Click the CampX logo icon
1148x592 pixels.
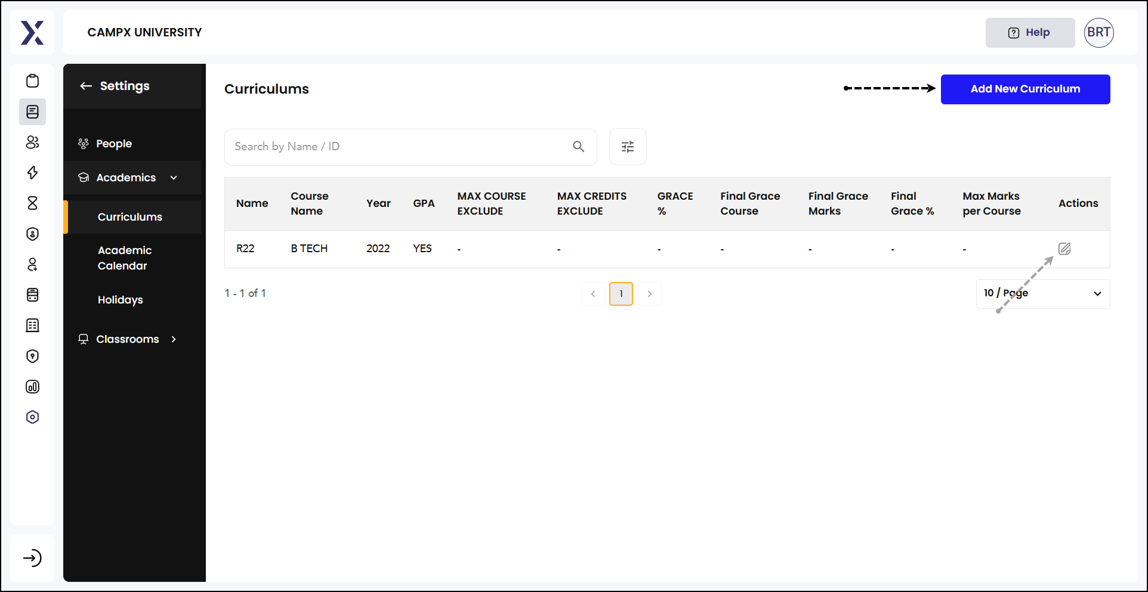click(32, 33)
